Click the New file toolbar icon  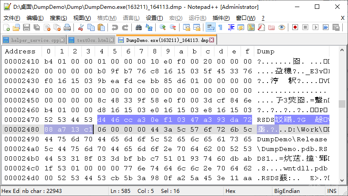pos(6,27)
